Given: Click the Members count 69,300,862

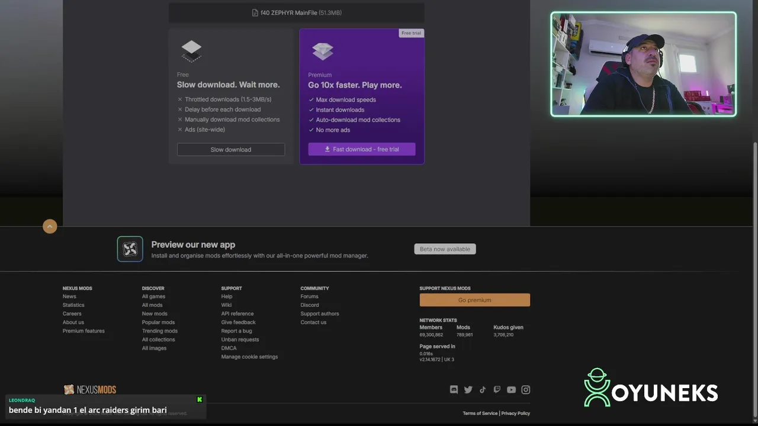Looking at the screenshot, I should pyautogui.click(x=431, y=335).
